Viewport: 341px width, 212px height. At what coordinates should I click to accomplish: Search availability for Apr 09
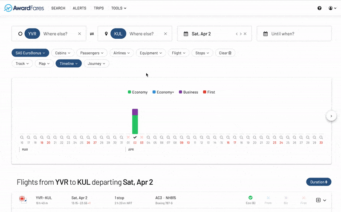(182, 137)
